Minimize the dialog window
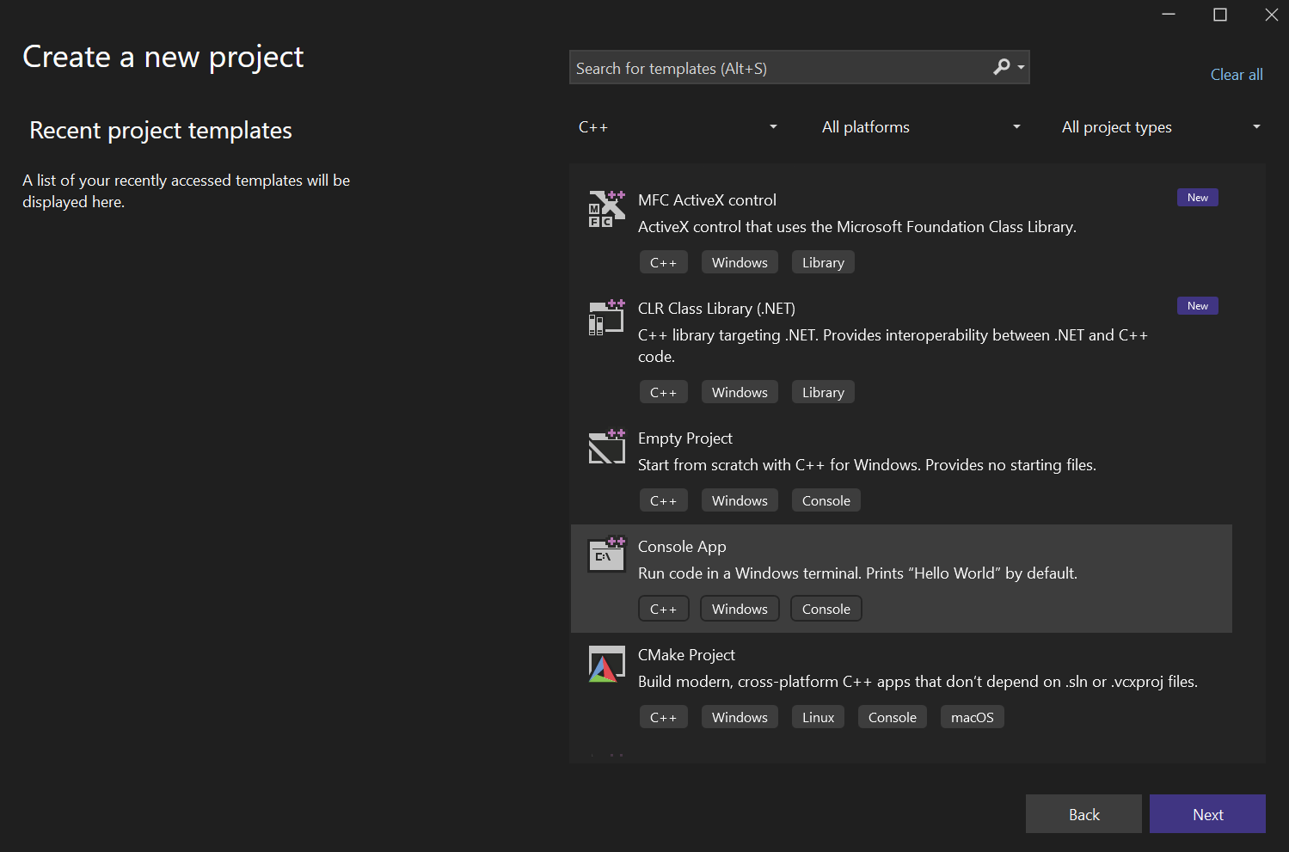Screen dimensions: 1289x852 pos(1168,15)
